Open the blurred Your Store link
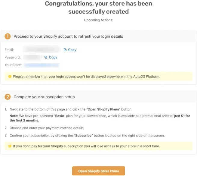The image size is (197, 176). tap(42, 65)
